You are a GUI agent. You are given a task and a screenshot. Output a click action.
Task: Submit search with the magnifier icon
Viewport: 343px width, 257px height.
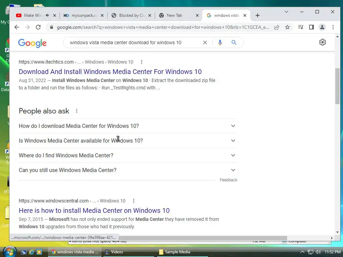point(234,42)
